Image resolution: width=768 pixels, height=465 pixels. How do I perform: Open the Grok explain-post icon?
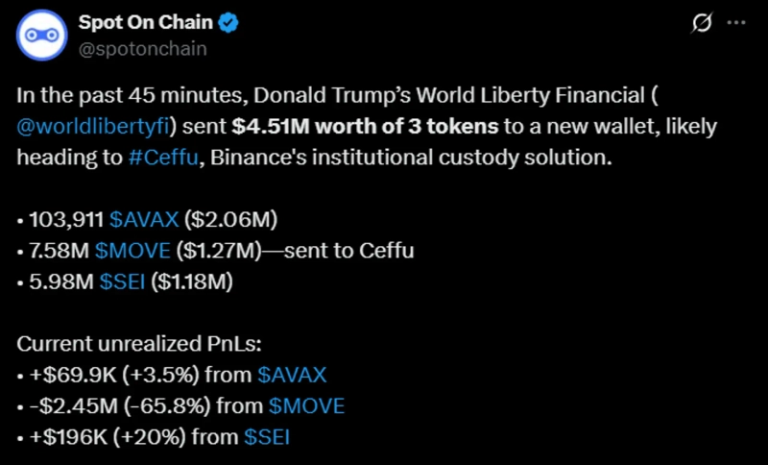tap(701, 23)
